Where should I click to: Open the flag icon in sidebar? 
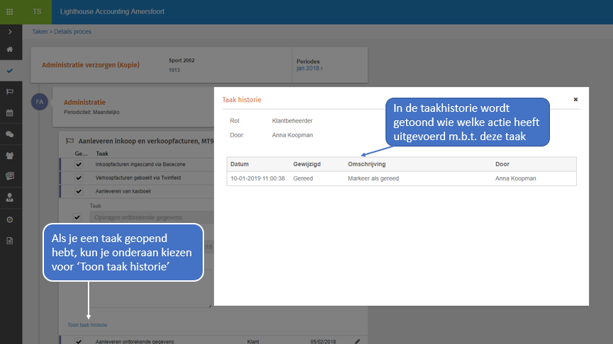(x=10, y=91)
